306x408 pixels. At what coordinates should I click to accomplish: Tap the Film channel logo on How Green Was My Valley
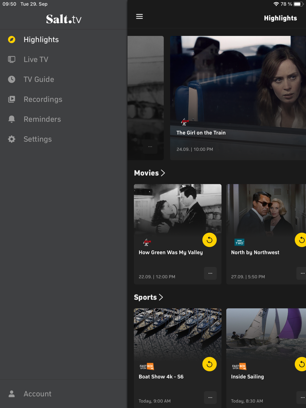tap(147, 242)
